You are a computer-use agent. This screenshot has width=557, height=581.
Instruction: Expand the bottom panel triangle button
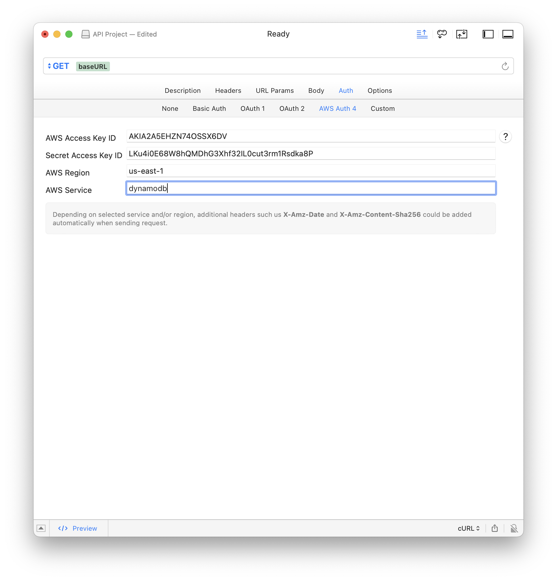click(41, 528)
